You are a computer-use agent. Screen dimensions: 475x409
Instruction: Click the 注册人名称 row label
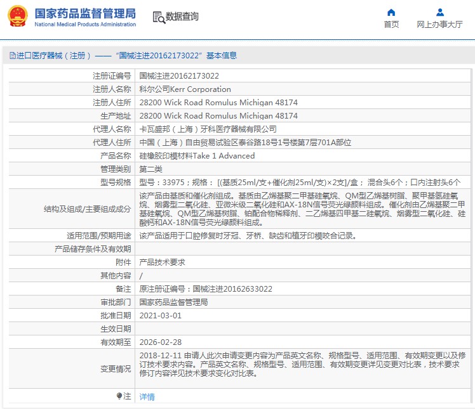click(112, 89)
